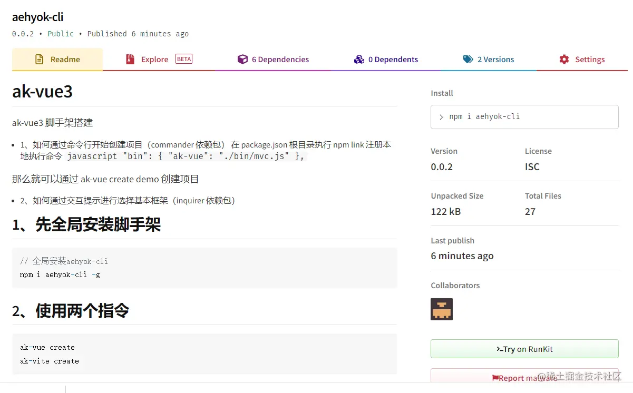The height and width of the screenshot is (393, 633).
Task: Click the Dependencies cube icon
Action: (242, 60)
